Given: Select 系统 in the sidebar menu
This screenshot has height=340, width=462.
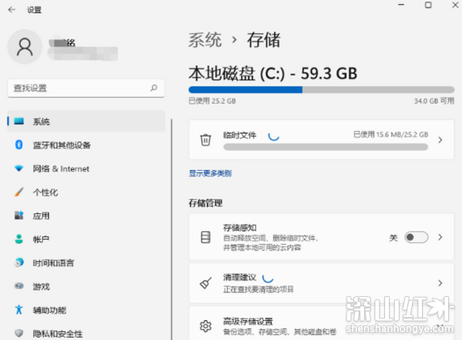Looking at the screenshot, I should [85, 121].
